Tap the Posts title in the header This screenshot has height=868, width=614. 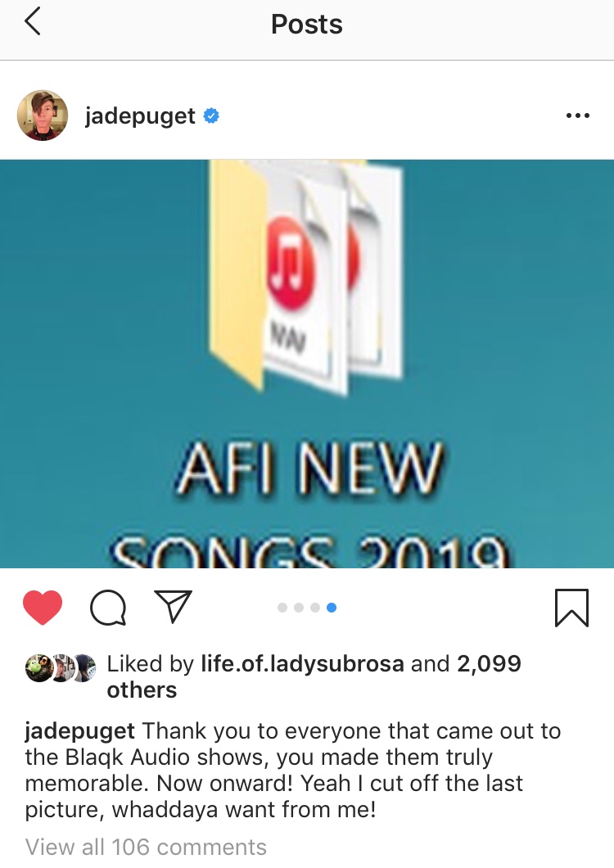307,25
